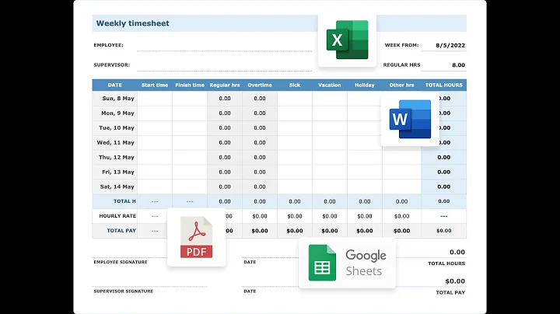
Task: Click the summary TOTAL PAY value $0.00
Action: [x=455, y=281]
